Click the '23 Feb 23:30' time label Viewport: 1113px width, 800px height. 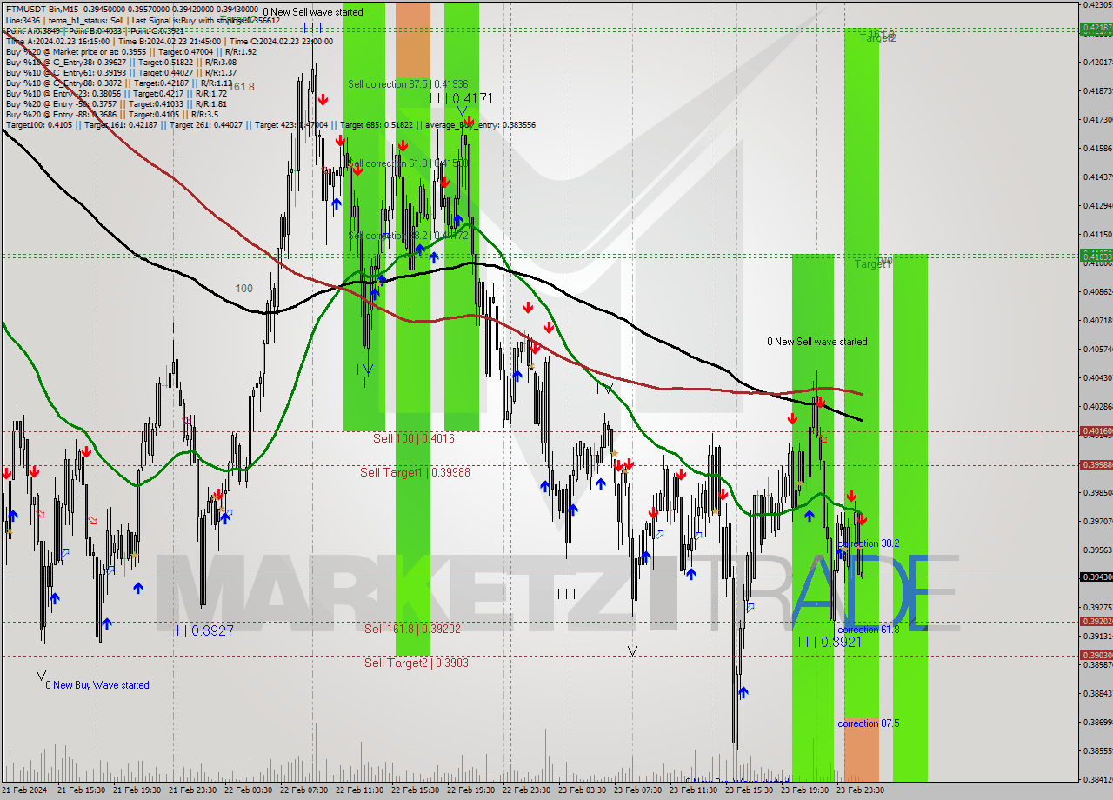click(x=861, y=790)
